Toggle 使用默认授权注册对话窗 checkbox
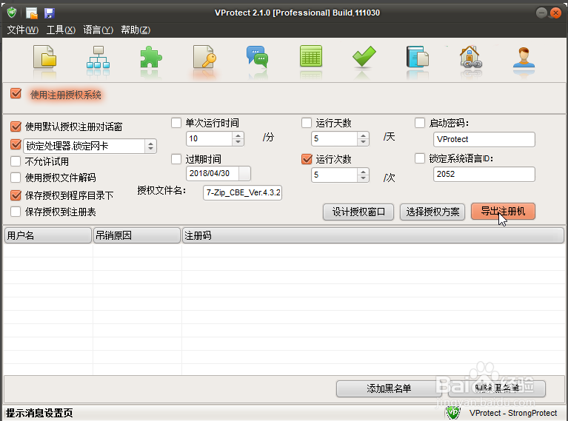 [16, 127]
